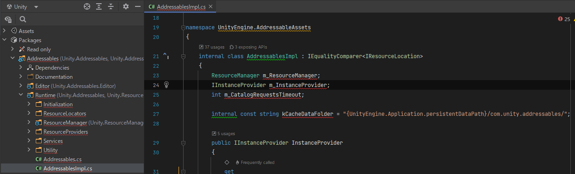Hide the Unity explorer panel

coord(138,6)
